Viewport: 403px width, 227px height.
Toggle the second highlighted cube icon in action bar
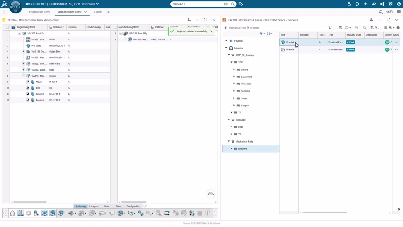point(52,213)
